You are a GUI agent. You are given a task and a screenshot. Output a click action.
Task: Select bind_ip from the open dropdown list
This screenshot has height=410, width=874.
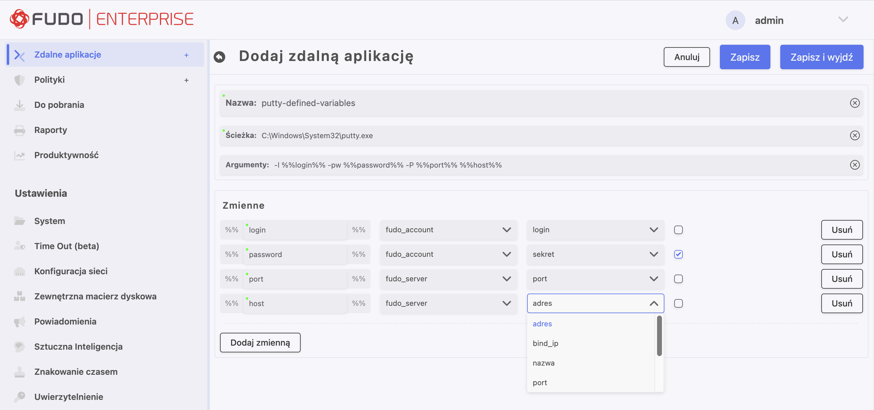coord(545,343)
